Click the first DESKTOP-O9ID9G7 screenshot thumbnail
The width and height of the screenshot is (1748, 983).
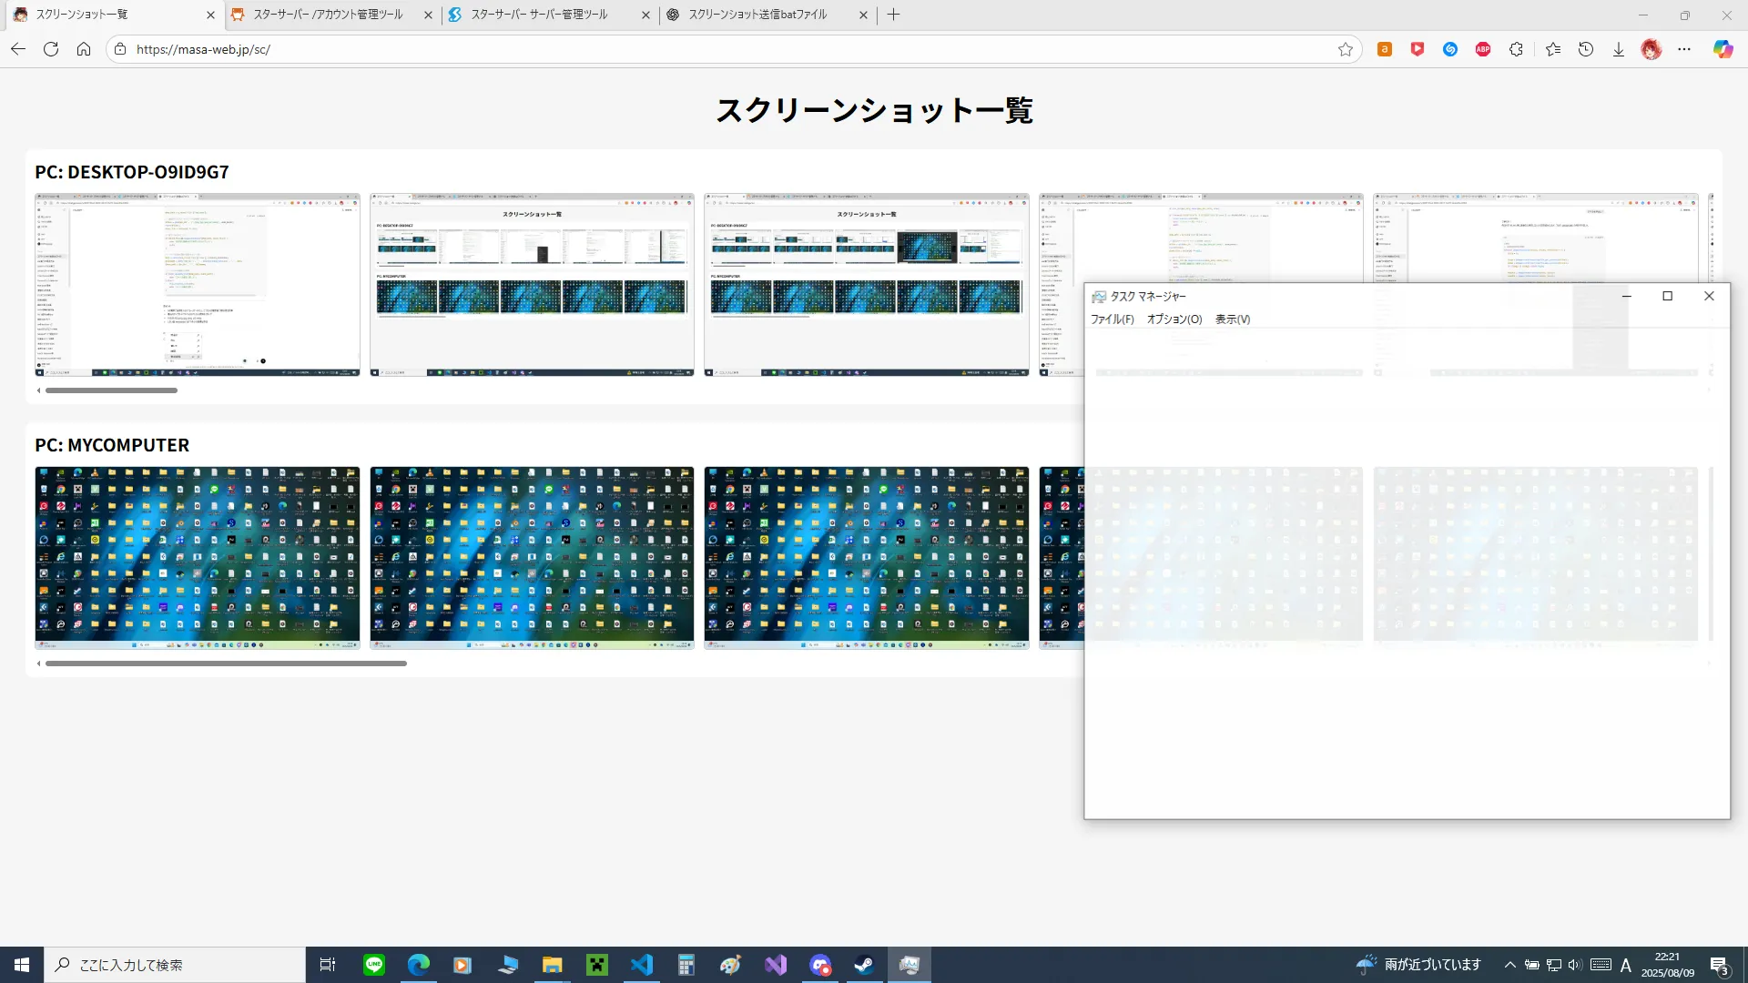pyautogui.click(x=198, y=284)
